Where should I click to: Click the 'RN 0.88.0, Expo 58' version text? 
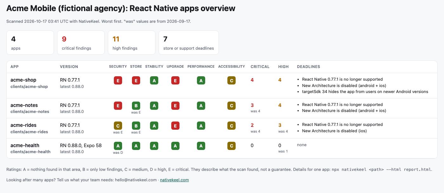pyautogui.click(x=81, y=146)
